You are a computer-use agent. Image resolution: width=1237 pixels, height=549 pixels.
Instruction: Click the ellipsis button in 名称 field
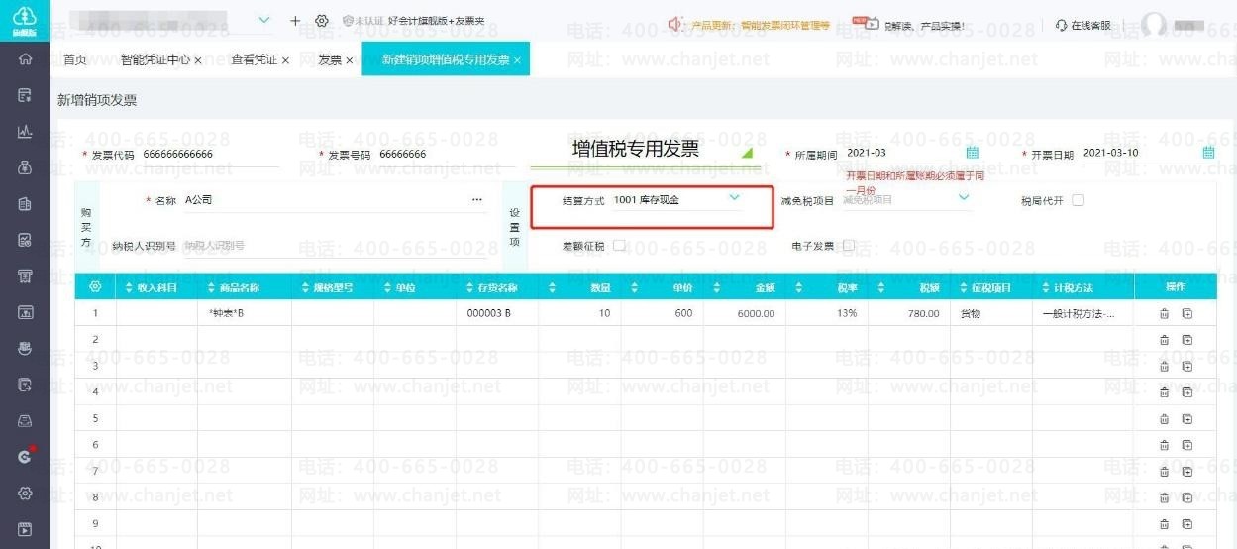click(x=477, y=200)
